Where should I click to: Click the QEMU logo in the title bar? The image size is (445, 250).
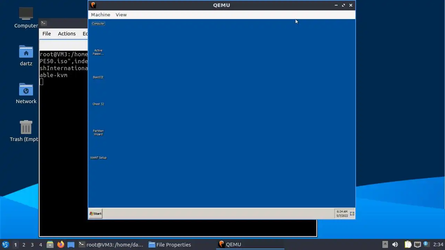coord(93,5)
